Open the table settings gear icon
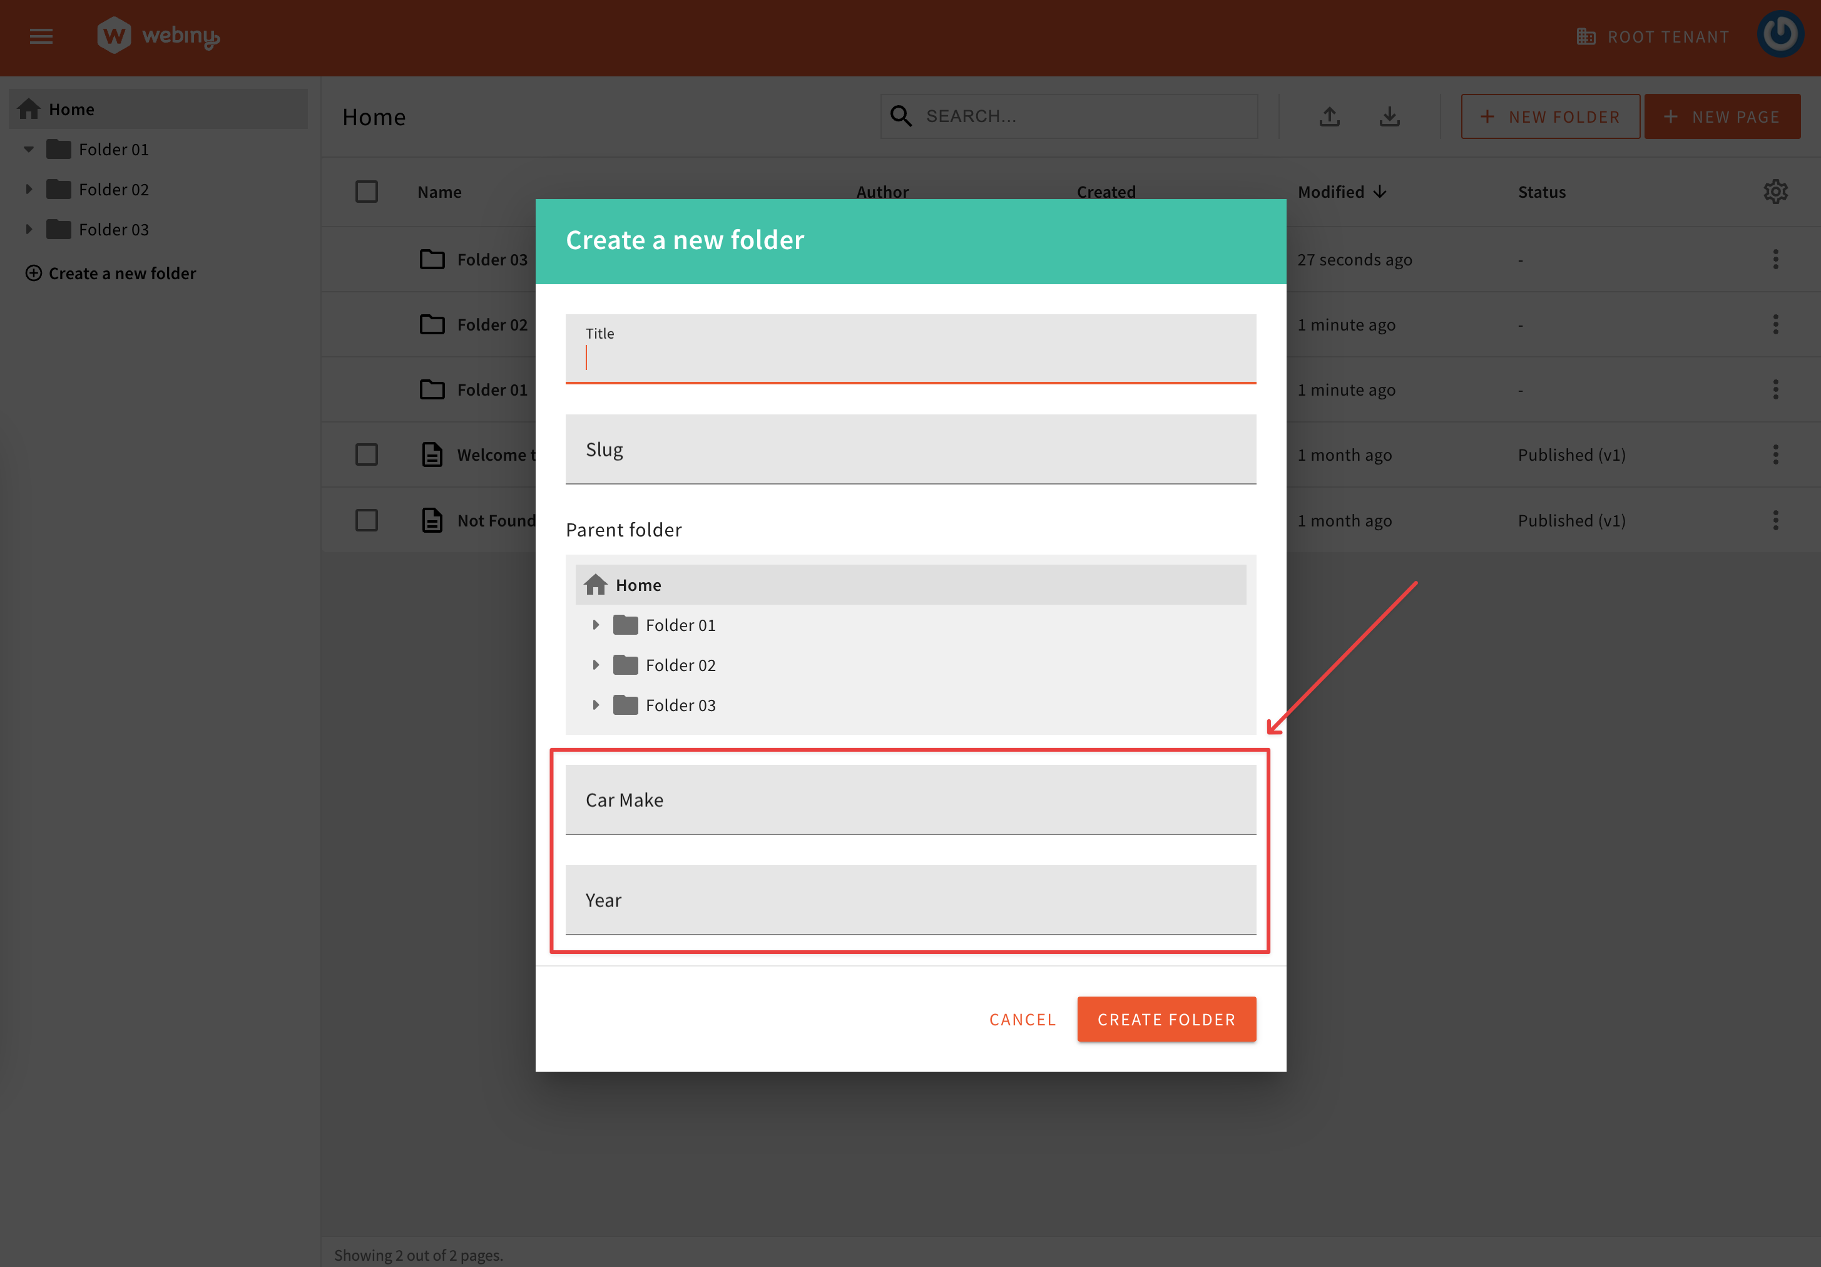Viewport: 1821px width, 1267px height. tap(1776, 191)
